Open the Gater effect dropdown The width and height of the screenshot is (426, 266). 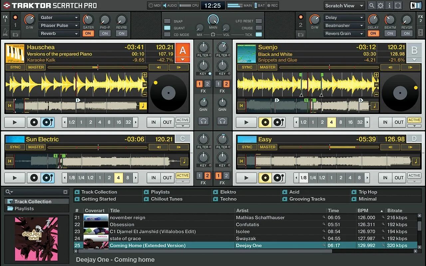(x=59, y=18)
